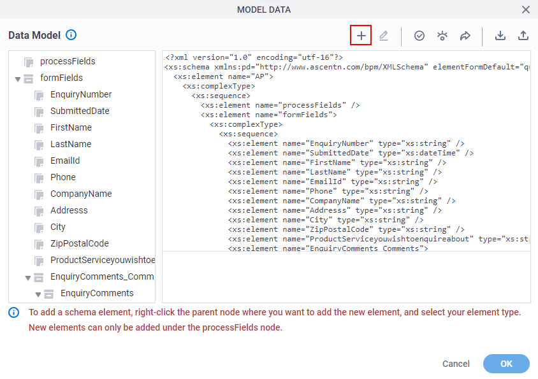Select ProductServiceyouwishtoe node in the tree
The image size is (538, 379).
[x=103, y=260]
